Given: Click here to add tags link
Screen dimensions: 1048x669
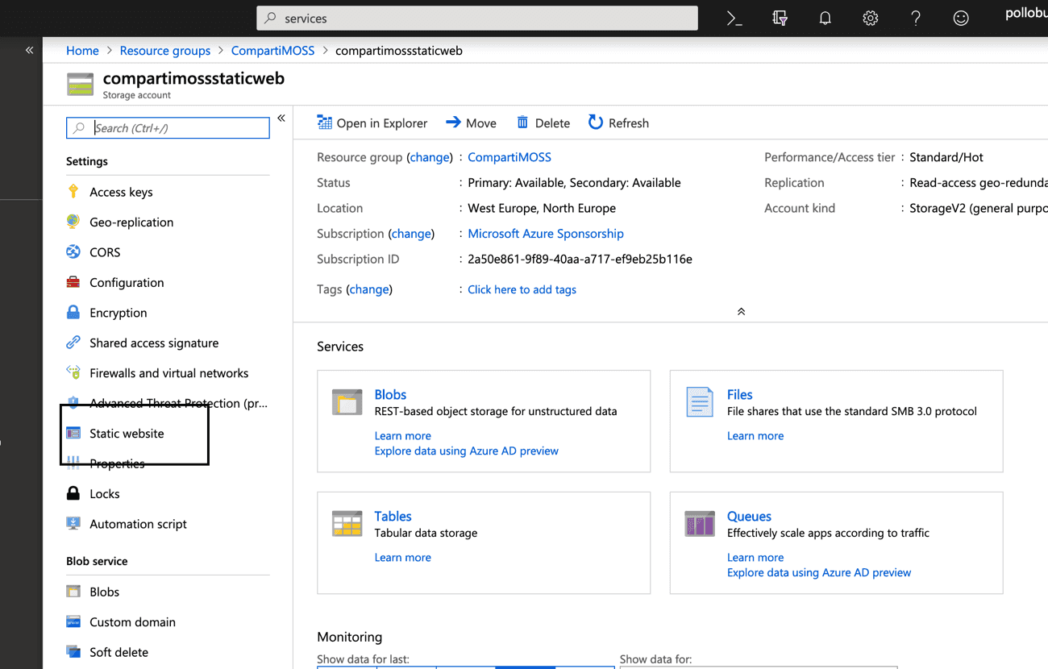Looking at the screenshot, I should (x=522, y=289).
